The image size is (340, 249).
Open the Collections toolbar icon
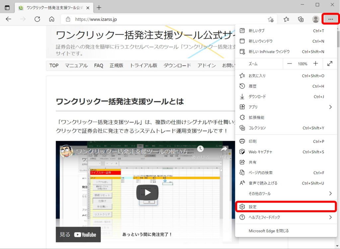click(x=301, y=19)
